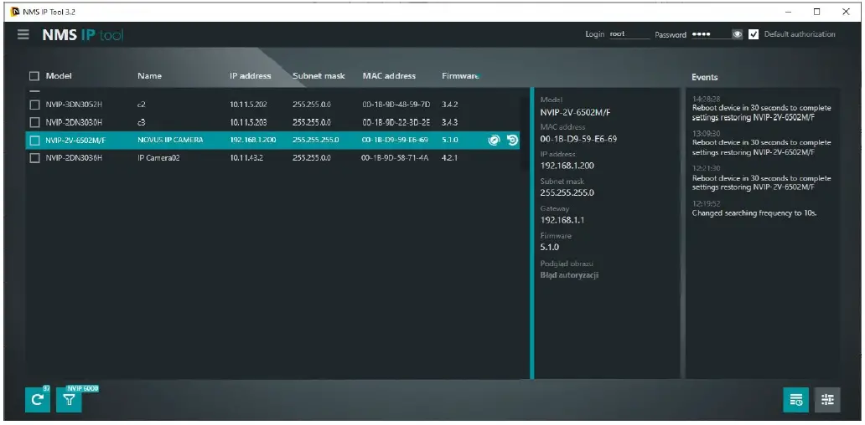This screenshot has height=425, width=865.
Task: Sort by the MAC address column header
Action: pyautogui.click(x=389, y=76)
